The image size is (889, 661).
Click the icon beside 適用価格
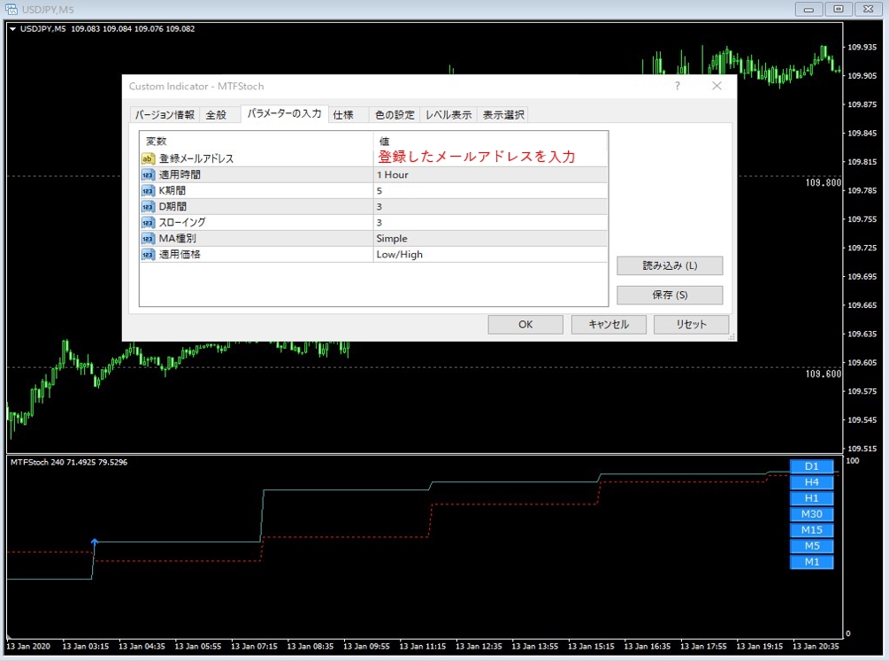148,254
